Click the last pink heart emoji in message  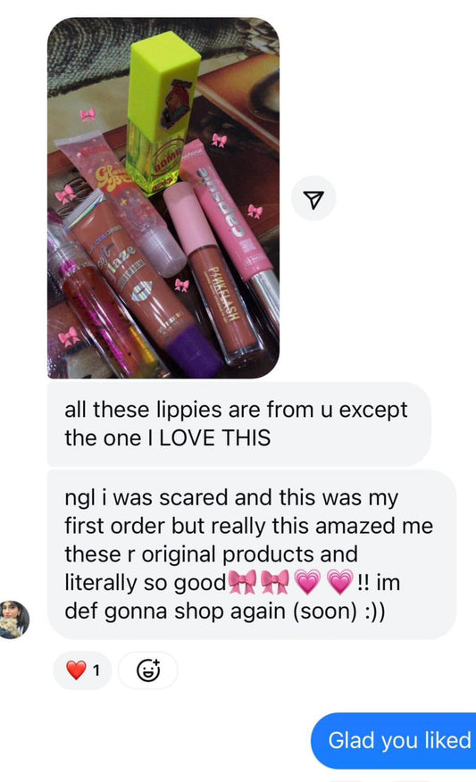click(x=339, y=581)
